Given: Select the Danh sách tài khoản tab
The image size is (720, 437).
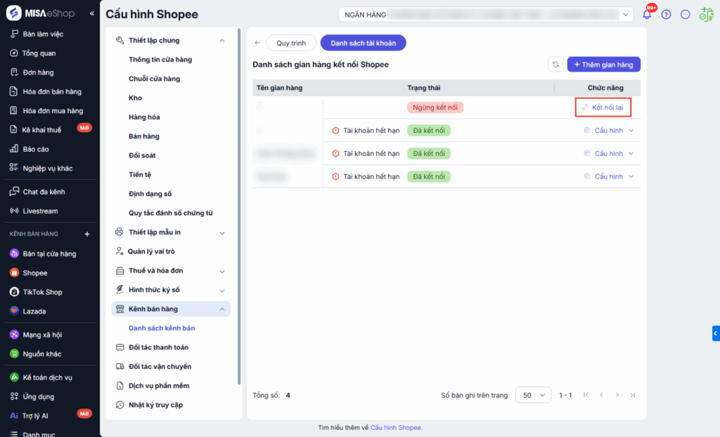Looking at the screenshot, I should pyautogui.click(x=363, y=43).
